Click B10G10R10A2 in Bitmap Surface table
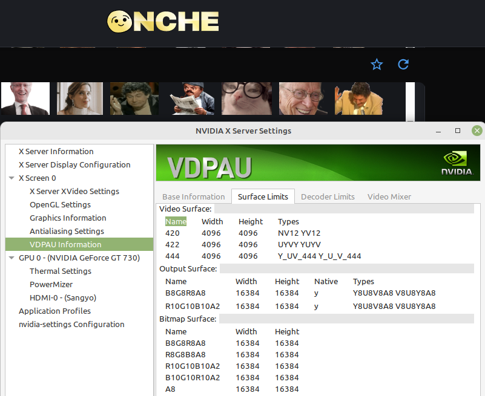 click(x=193, y=377)
